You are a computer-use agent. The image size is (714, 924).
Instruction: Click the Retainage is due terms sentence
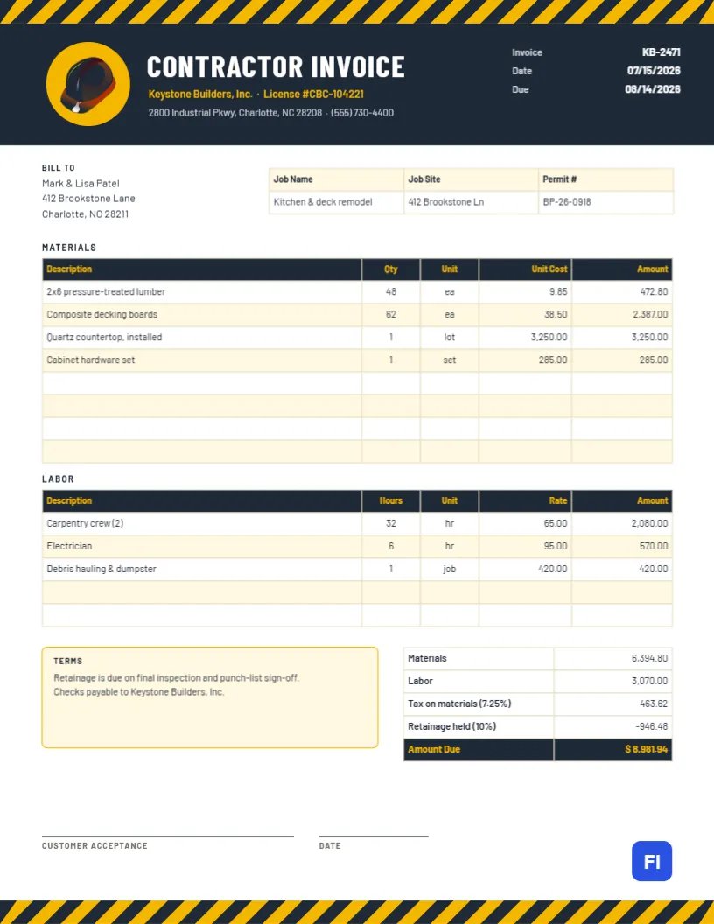(x=176, y=677)
